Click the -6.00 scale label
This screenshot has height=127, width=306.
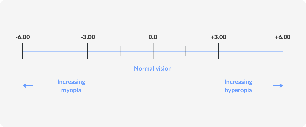22,37
